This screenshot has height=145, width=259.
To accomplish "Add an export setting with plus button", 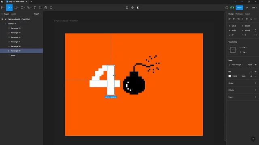I will click(x=255, y=97).
